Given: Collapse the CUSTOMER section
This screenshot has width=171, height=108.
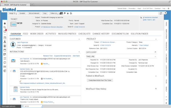Looking at the screenshot, I should pos(79,39).
